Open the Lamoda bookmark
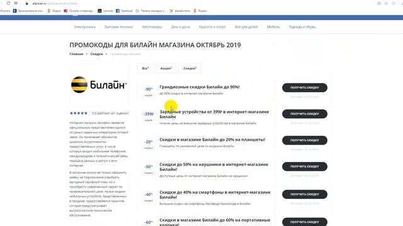Image resolution: width=403 pixels, height=226 pixels. (x=105, y=11)
